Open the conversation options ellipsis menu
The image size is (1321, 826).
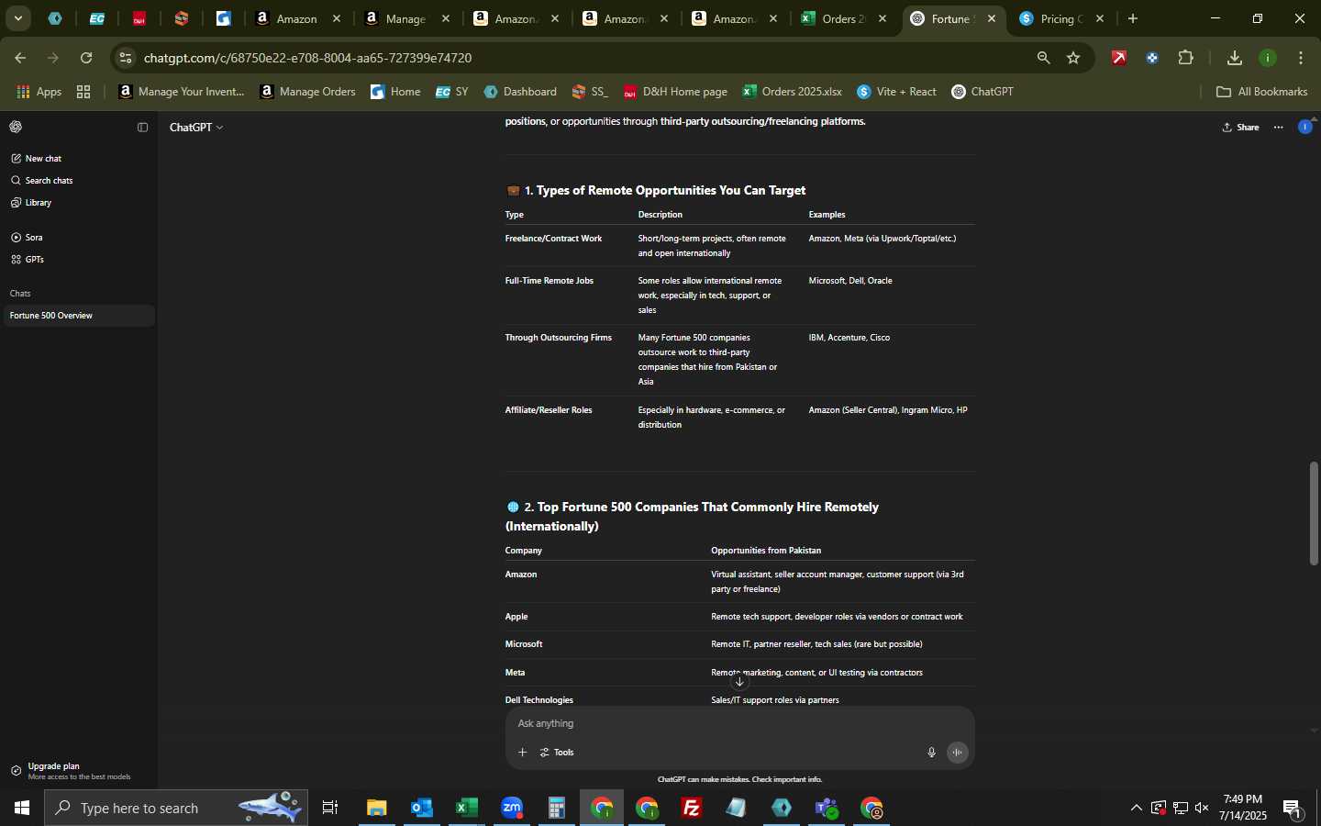click(1279, 128)
